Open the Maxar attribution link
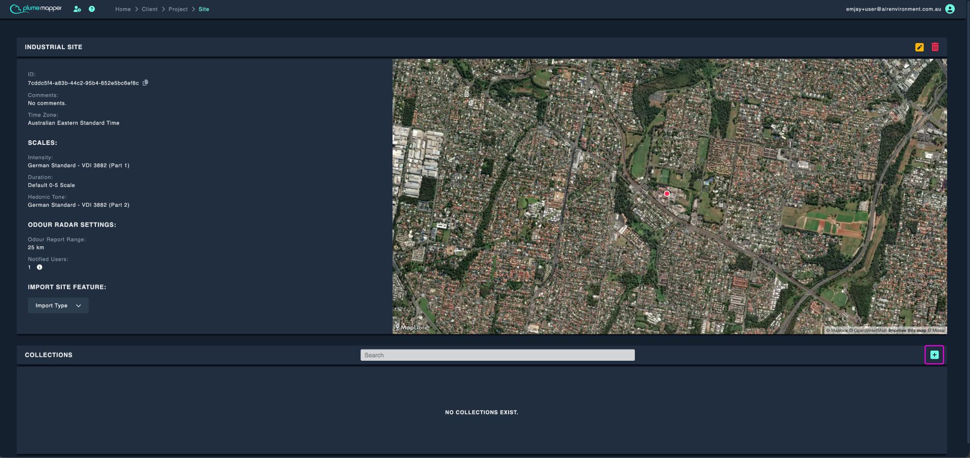The image size is (970, 458). click(937, 330)
